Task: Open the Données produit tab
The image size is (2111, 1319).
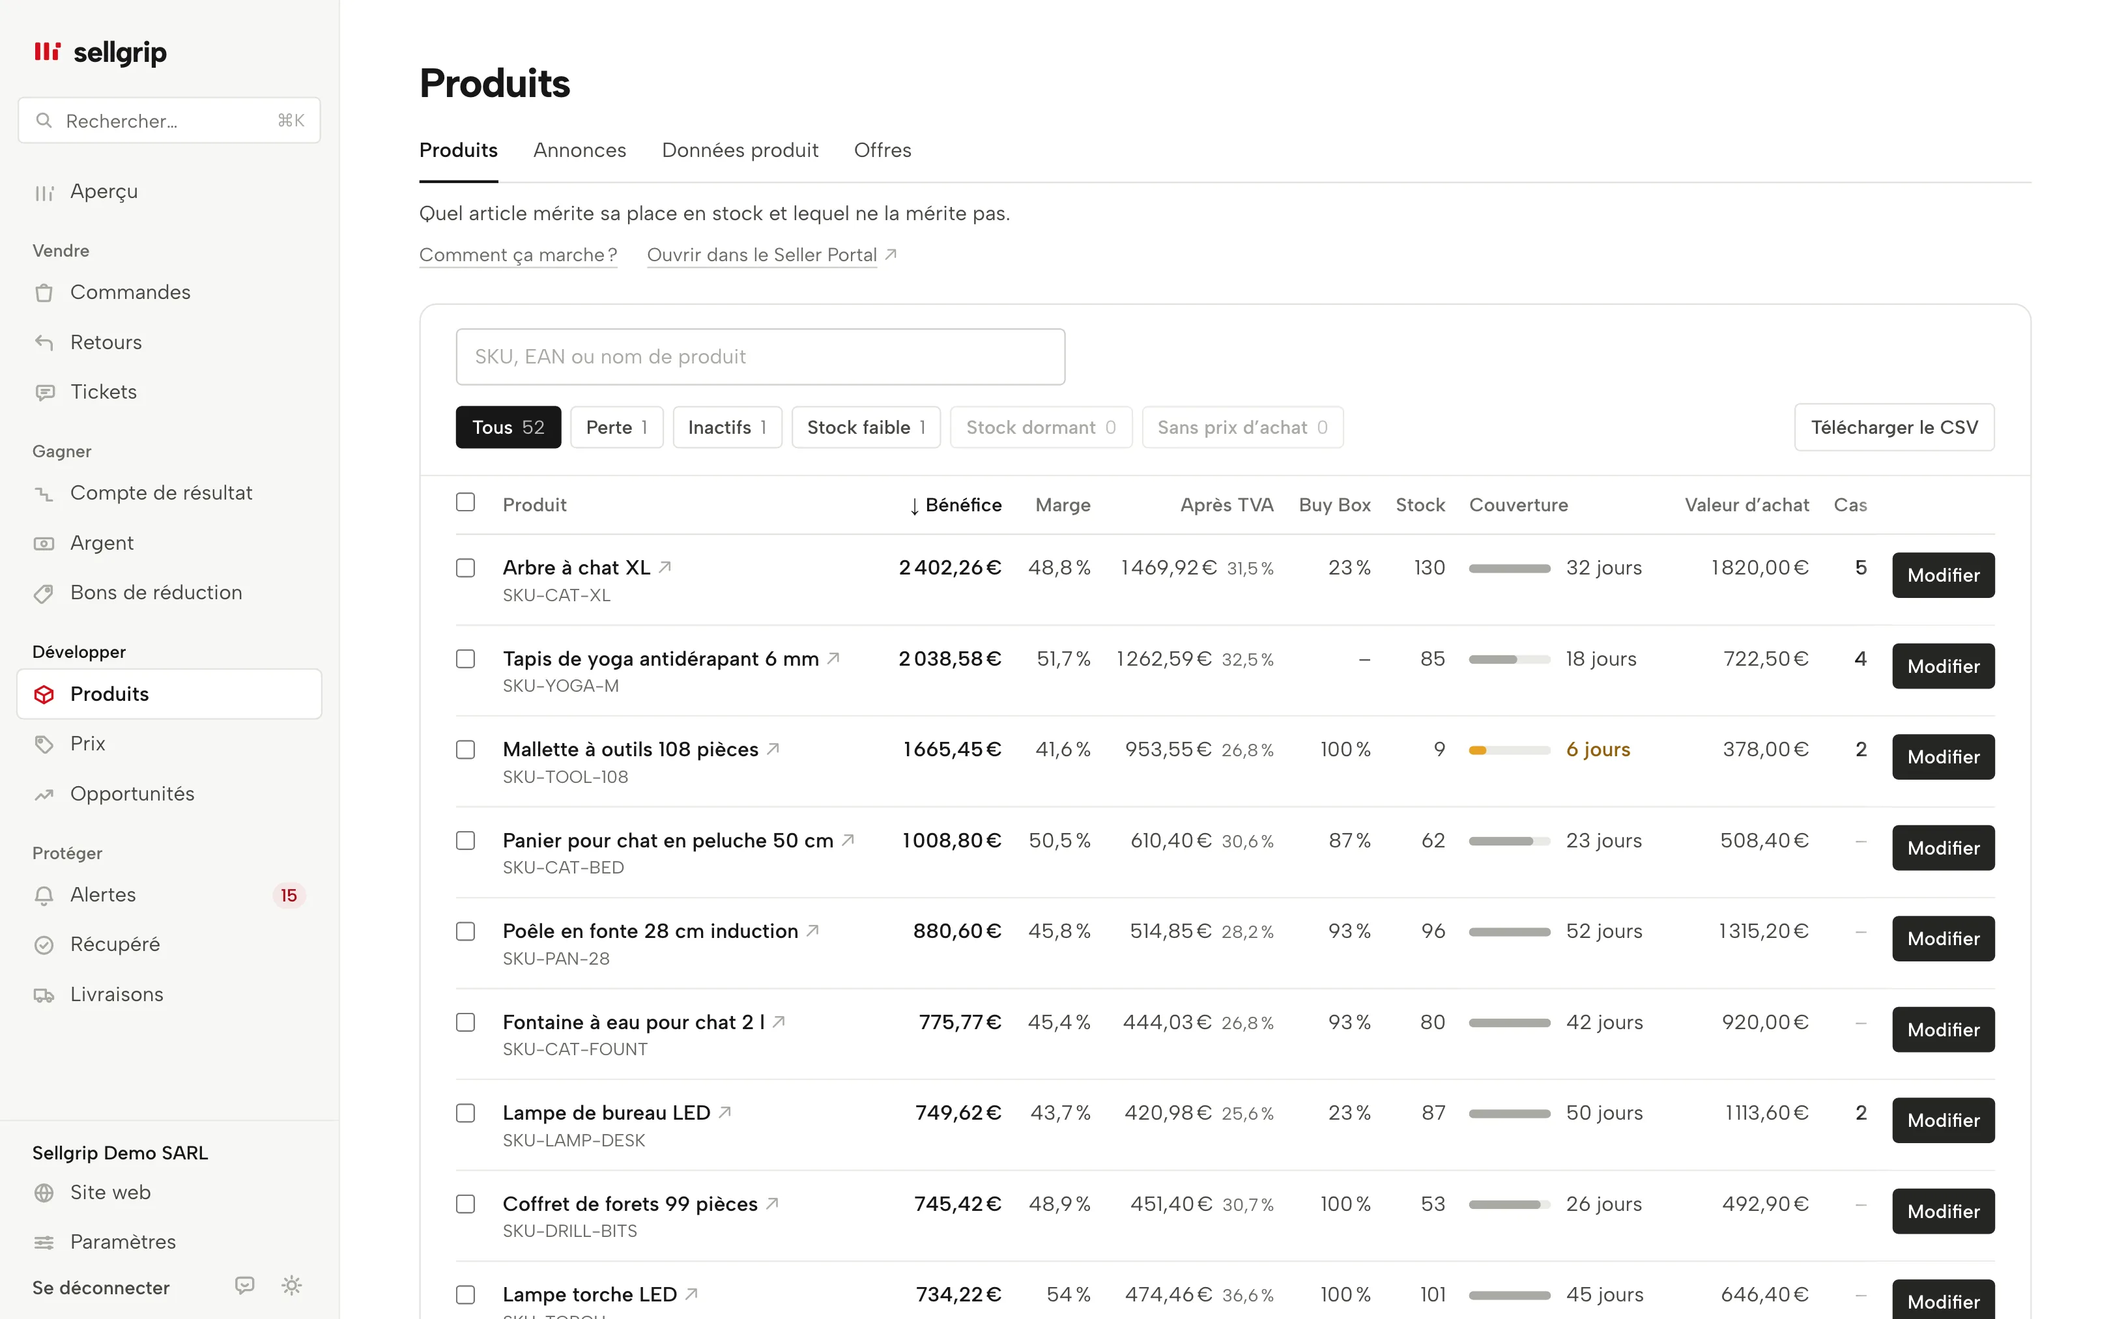Action: pyautogui.click(x=740, y=150)
